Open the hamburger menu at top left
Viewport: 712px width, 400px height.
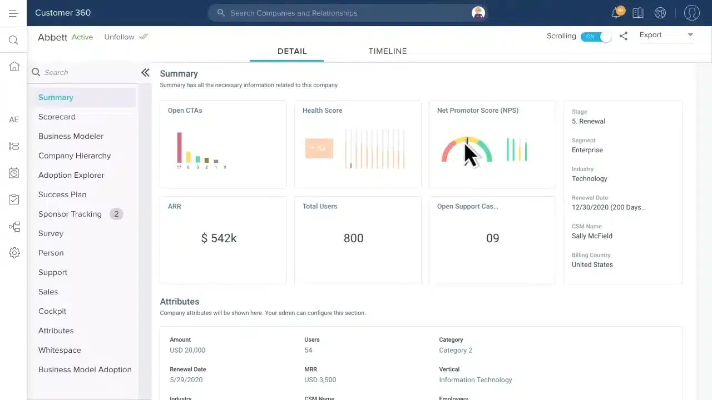[13, 13]
